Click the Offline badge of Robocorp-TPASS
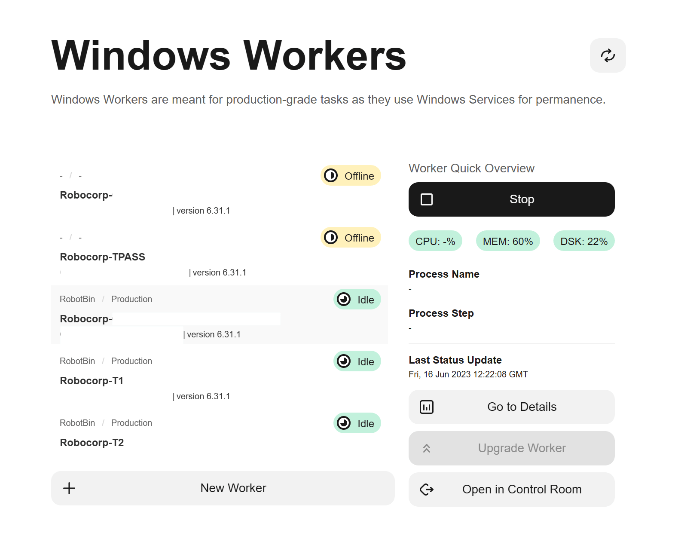The width and height of the screenshot is (678, 560). [x=351, y=238]
